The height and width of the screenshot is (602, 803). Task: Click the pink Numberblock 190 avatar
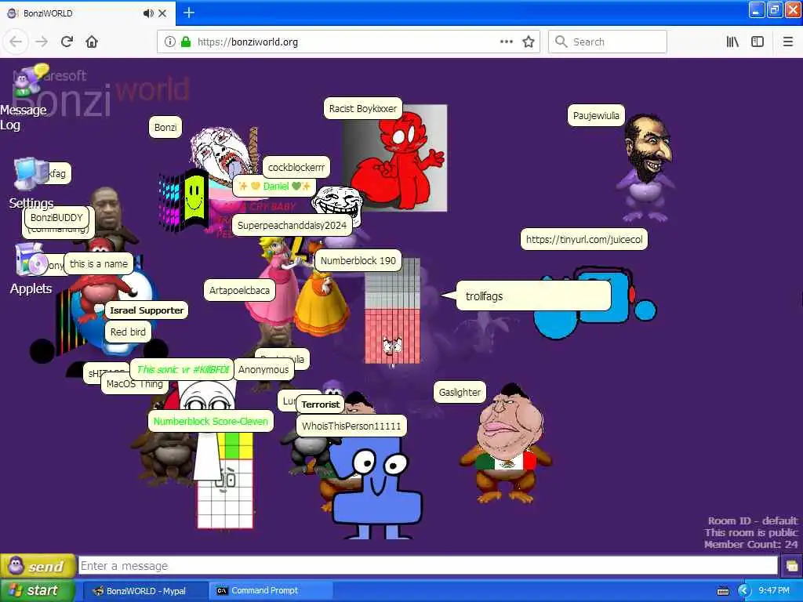[x=392, y=311]
